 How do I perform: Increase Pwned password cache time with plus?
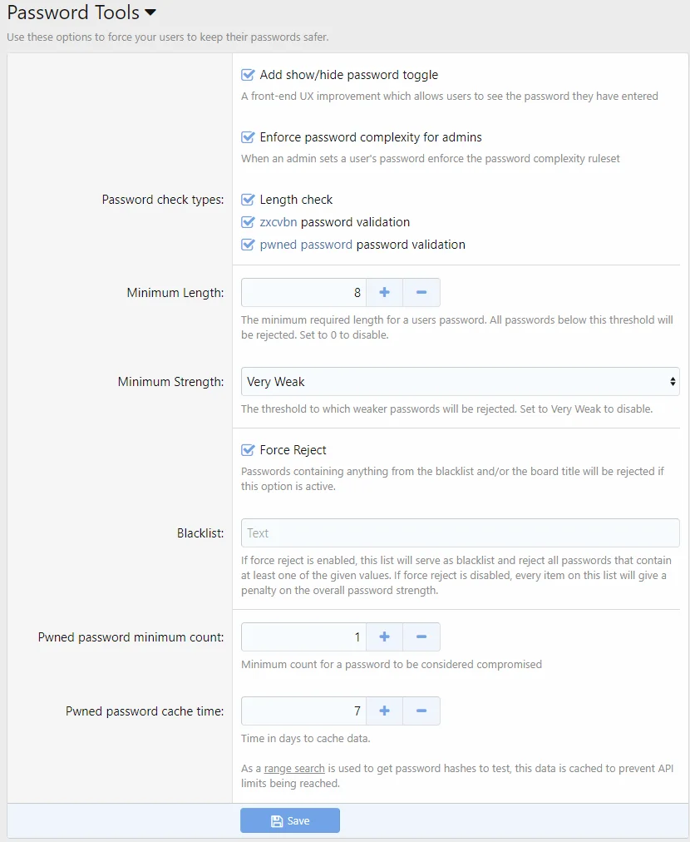click(384, 711)
